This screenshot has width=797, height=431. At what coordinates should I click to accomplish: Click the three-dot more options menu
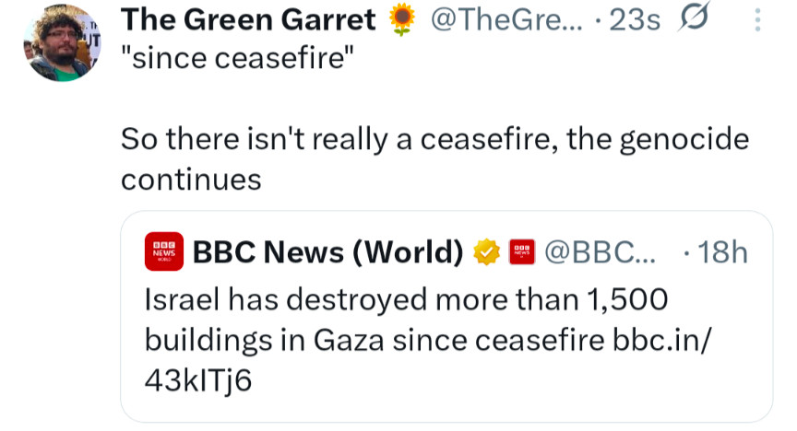(757, 20)
